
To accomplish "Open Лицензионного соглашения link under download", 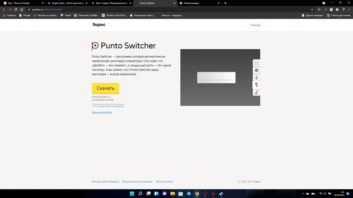I will [x=111, y=106].
